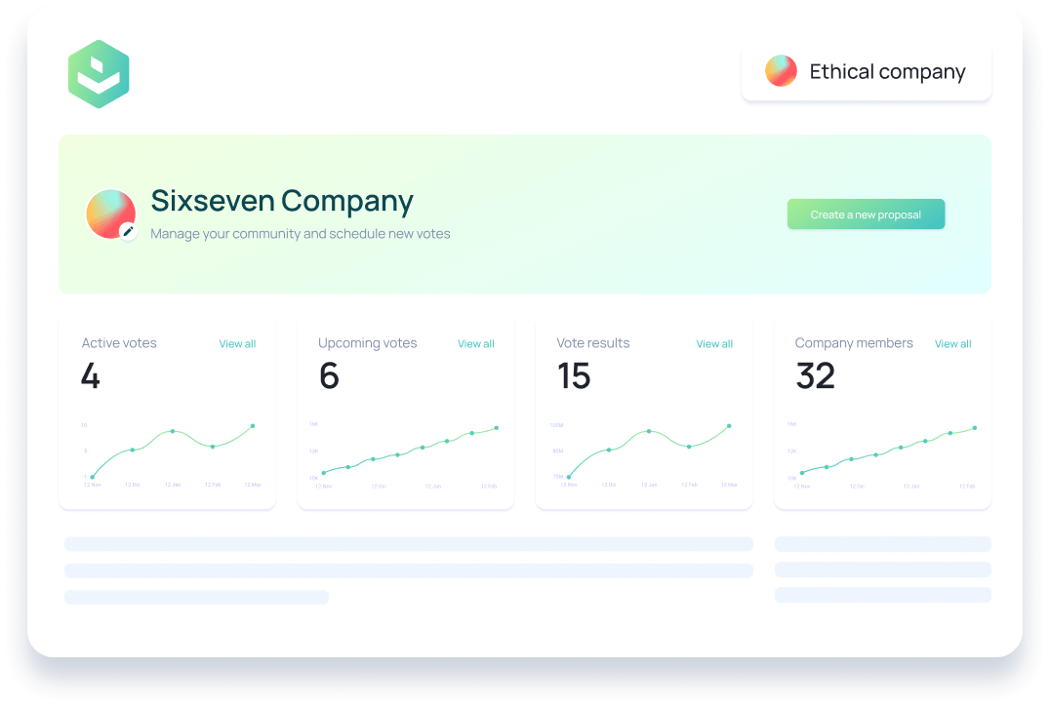Click the hexagon app logo
This screenshot has width=1050, height=706.
point(98,72)
